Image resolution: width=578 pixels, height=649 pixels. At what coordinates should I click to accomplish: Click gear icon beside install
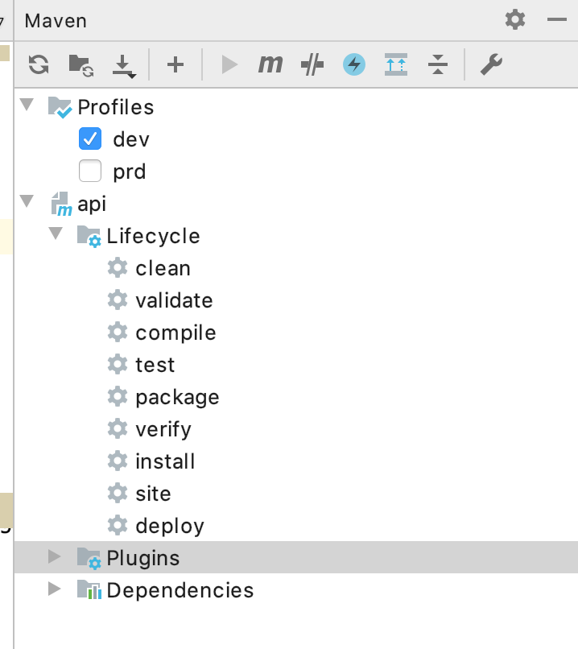[118, 461]
